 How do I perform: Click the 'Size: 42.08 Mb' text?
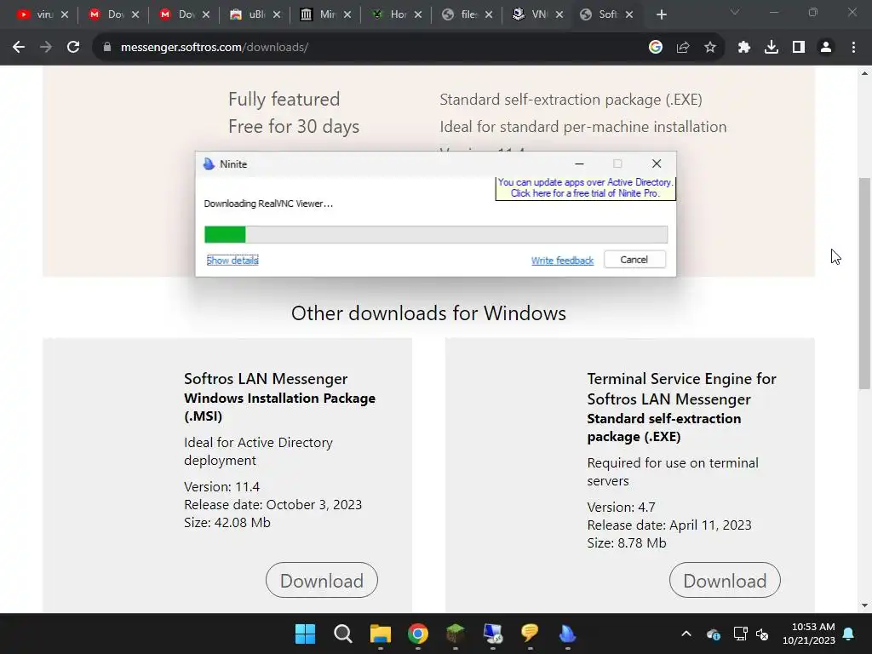click(x=227, y=523)
